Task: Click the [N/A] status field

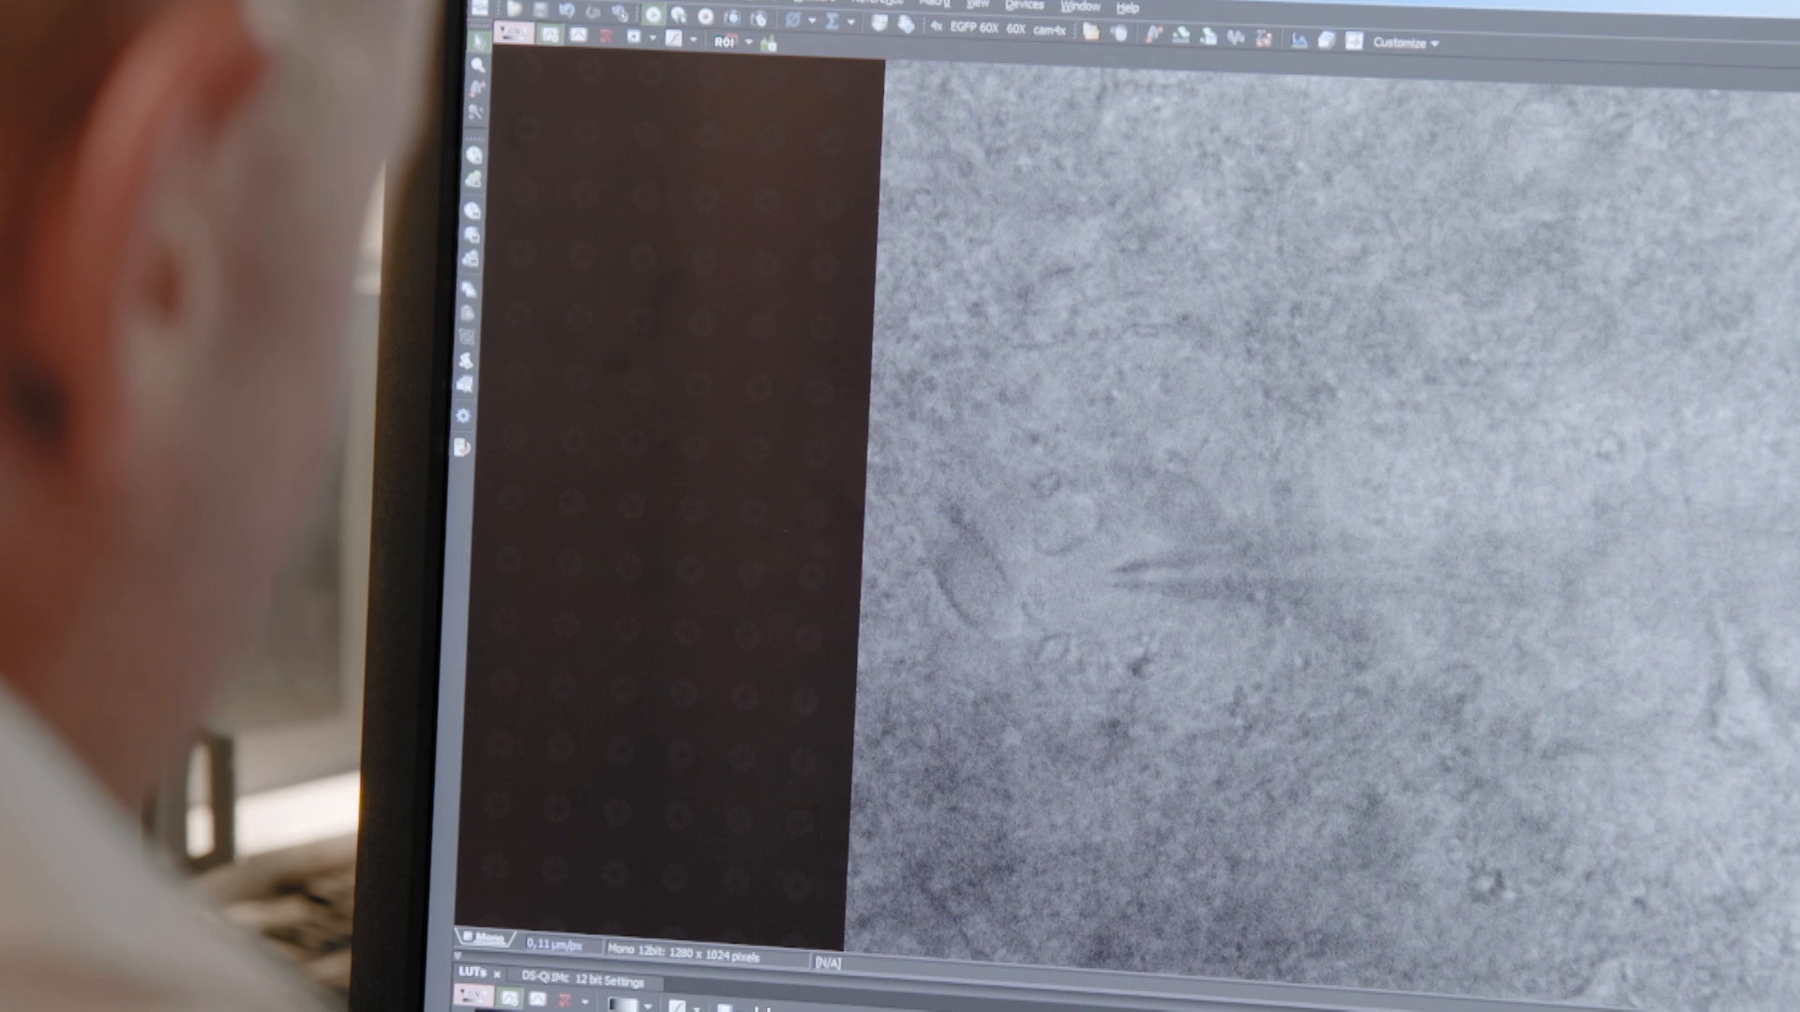Action: tap(828, 963)
